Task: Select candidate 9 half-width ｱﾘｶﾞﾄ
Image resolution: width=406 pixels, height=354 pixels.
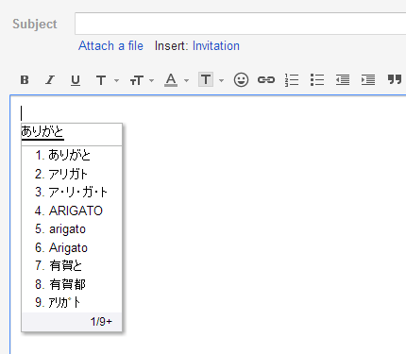Action: [x=72, y=303]
